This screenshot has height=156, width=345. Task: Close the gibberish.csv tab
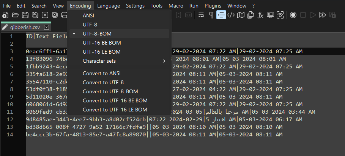tap(46, 28)
